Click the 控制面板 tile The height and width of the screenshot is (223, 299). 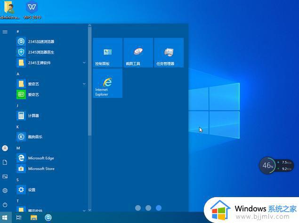[107, 53]
